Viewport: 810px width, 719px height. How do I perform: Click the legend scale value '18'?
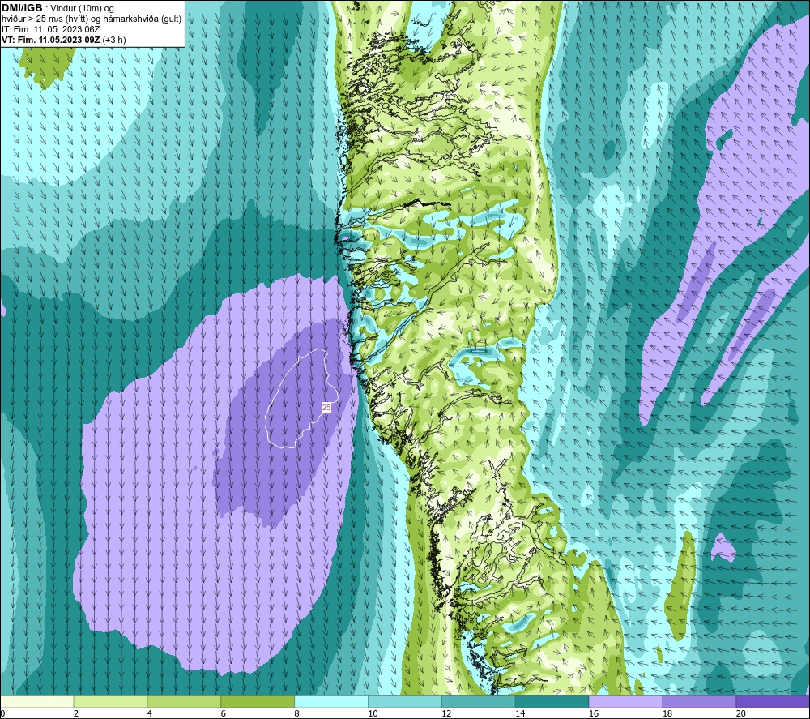tap(667, 713)
